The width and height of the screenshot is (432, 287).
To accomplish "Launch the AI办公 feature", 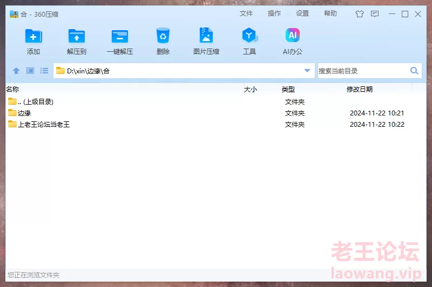I will tap(293, 35).
